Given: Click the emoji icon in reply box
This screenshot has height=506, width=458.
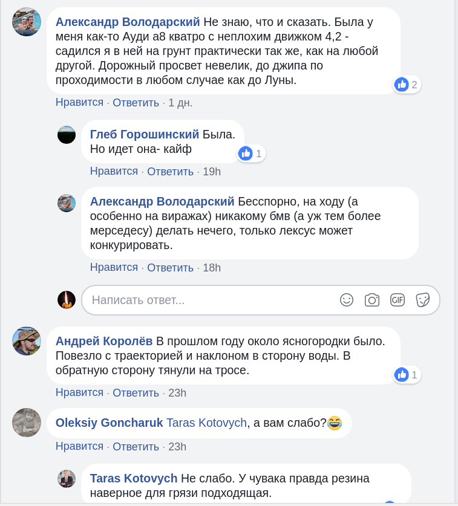Looking at the screenshot, I should point(347,300).
